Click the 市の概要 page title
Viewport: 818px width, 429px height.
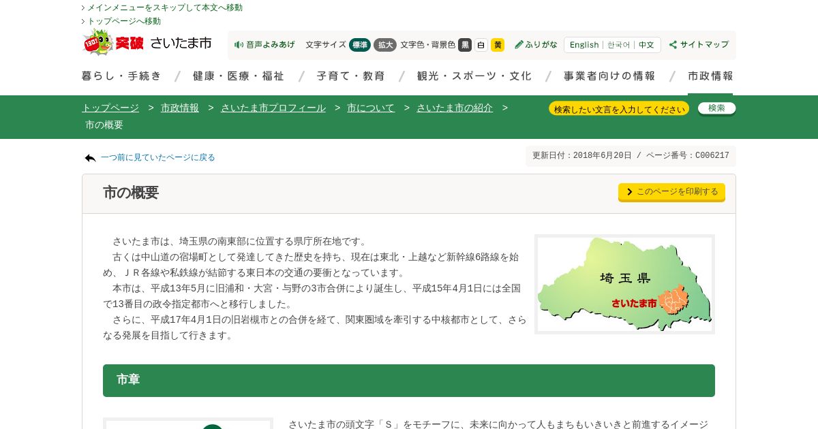point(131,193)
